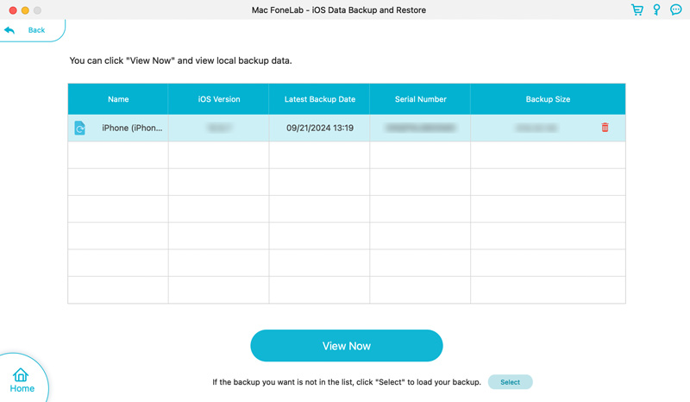This screenshot has height=402, width=690.
Task: Click the blurred iOS version cell
Action: point(218,128)
